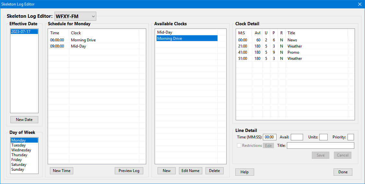
Task: Click Edit Name for the clock
Action: (190, 171)
